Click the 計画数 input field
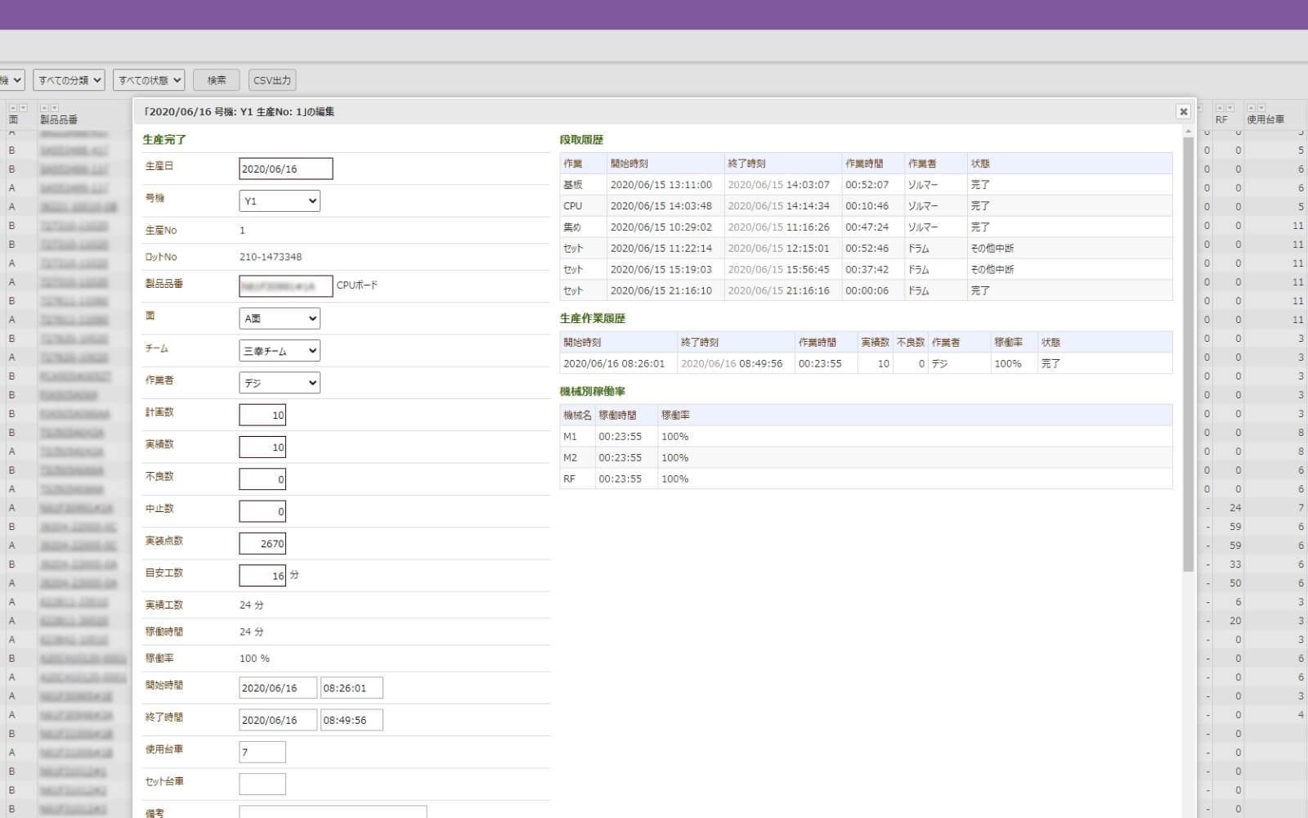This screenshot has height=818, width=1308. point(262,415)
